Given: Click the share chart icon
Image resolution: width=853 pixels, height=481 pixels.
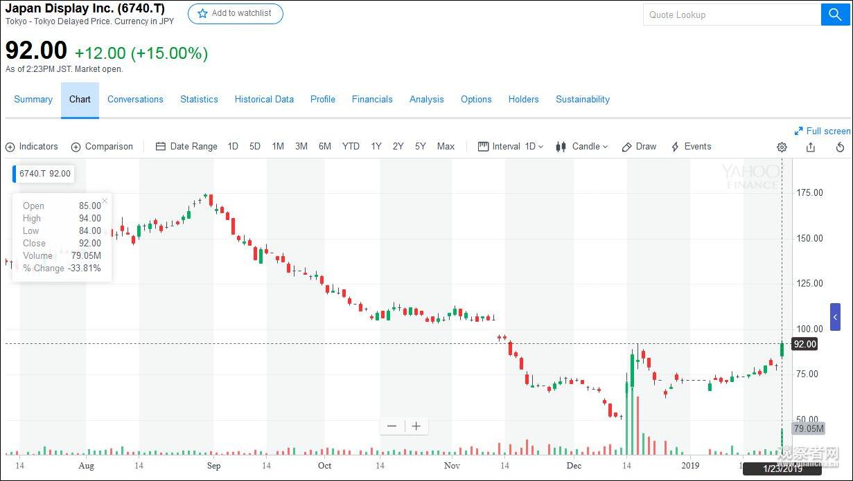Looking at the screenshot, I should [x=811, y=147].
